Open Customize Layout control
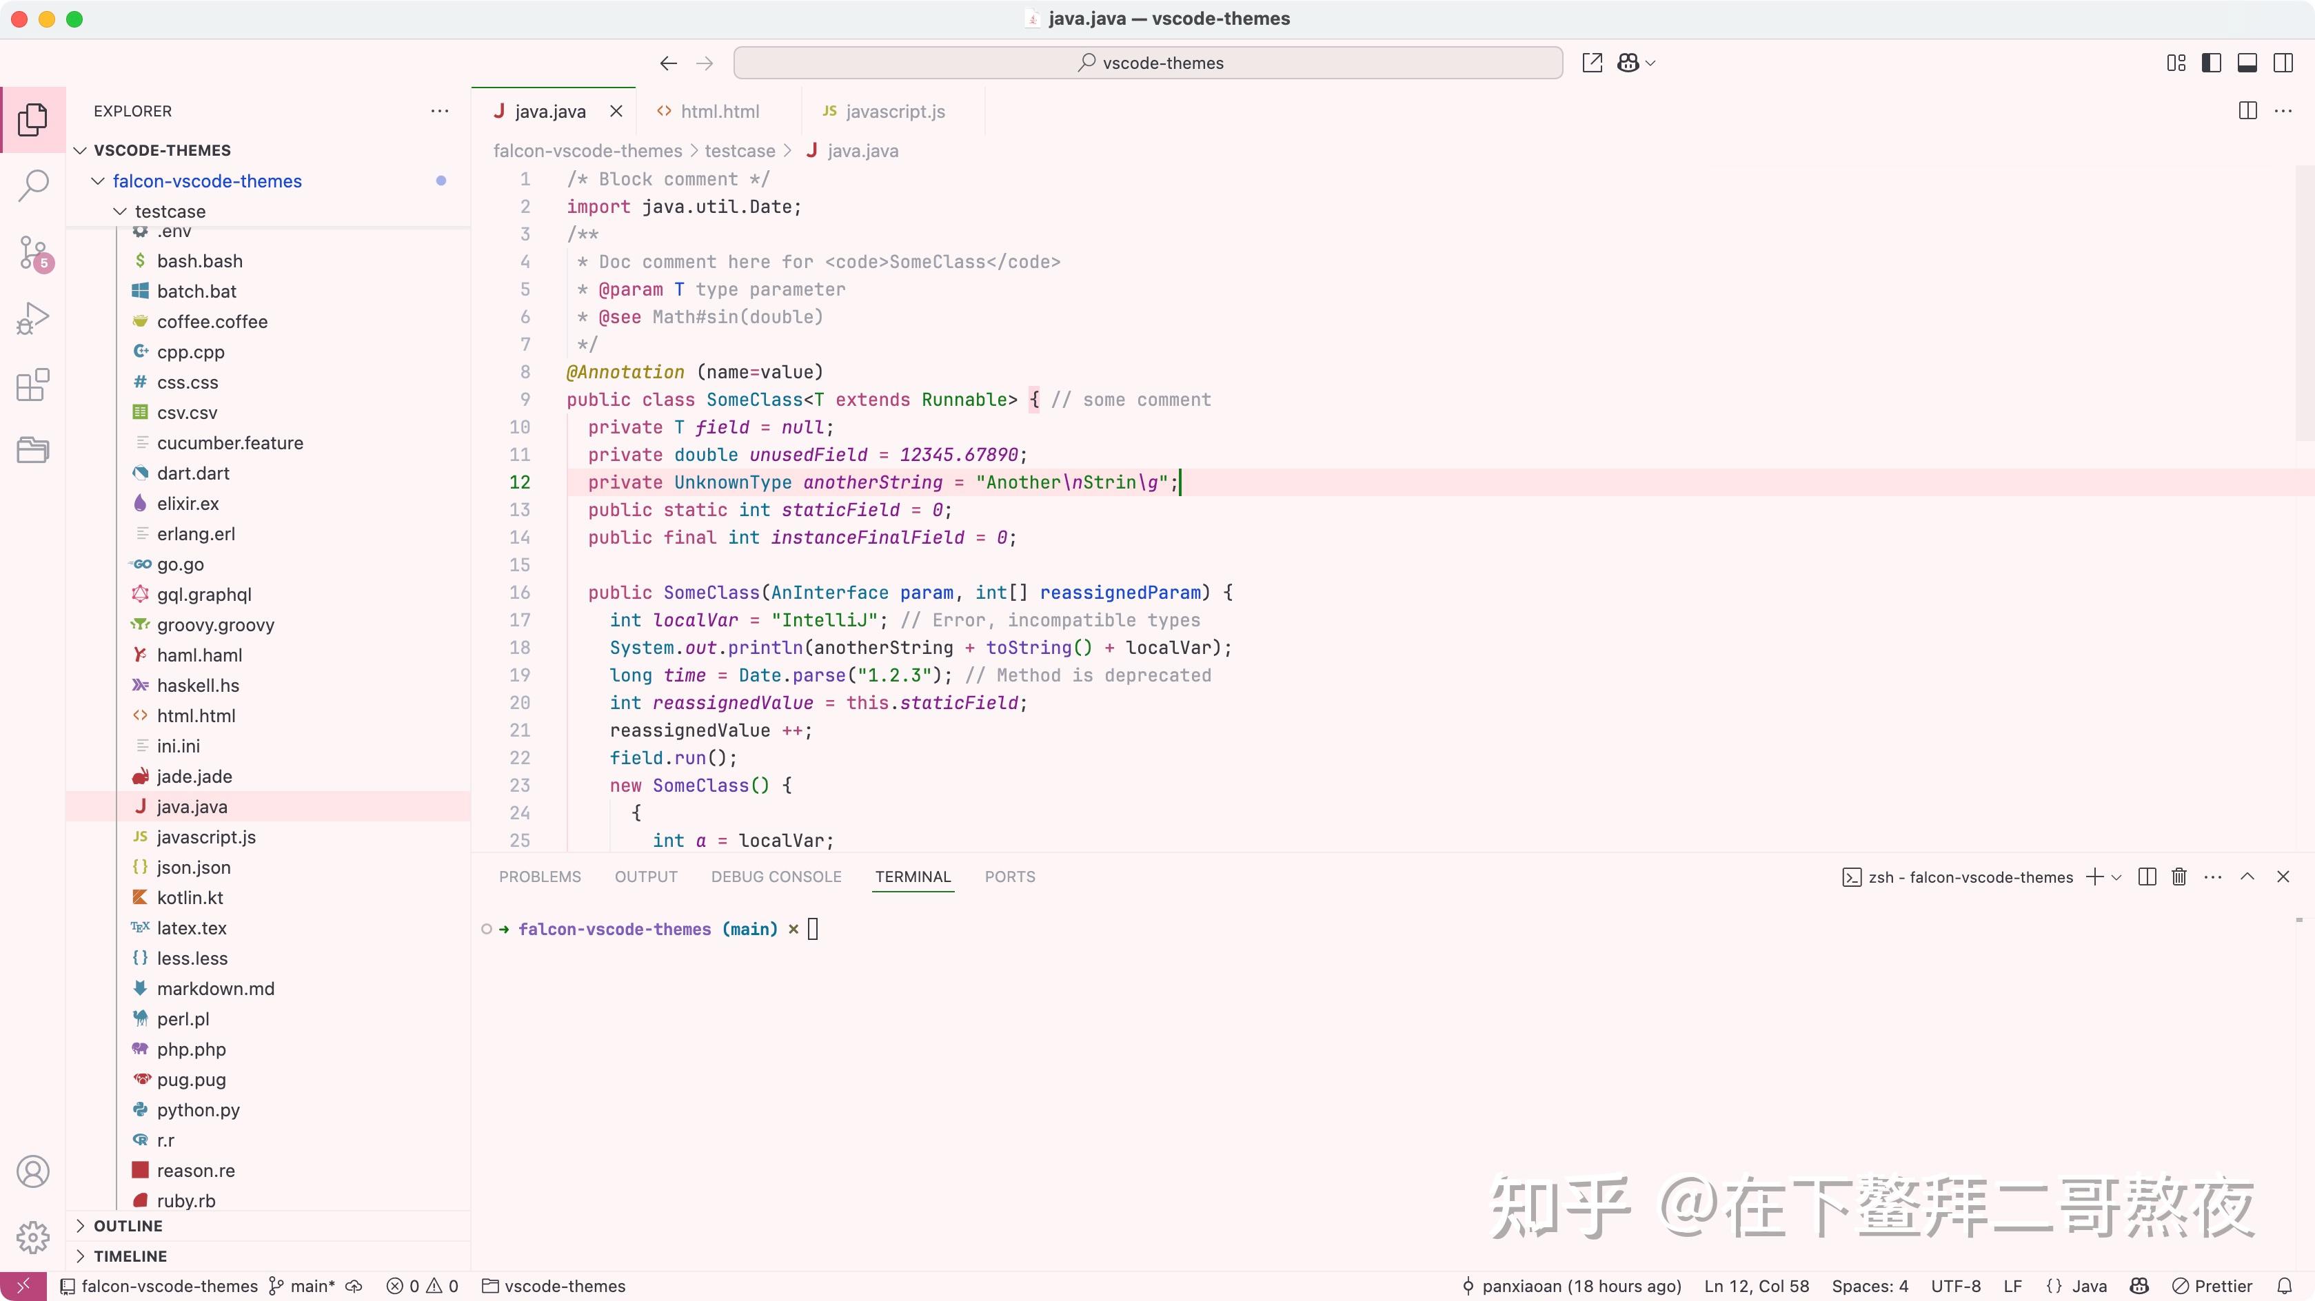Image resolution: width=2315 pixels, height=1301 pixels. tap(2176, 63)
